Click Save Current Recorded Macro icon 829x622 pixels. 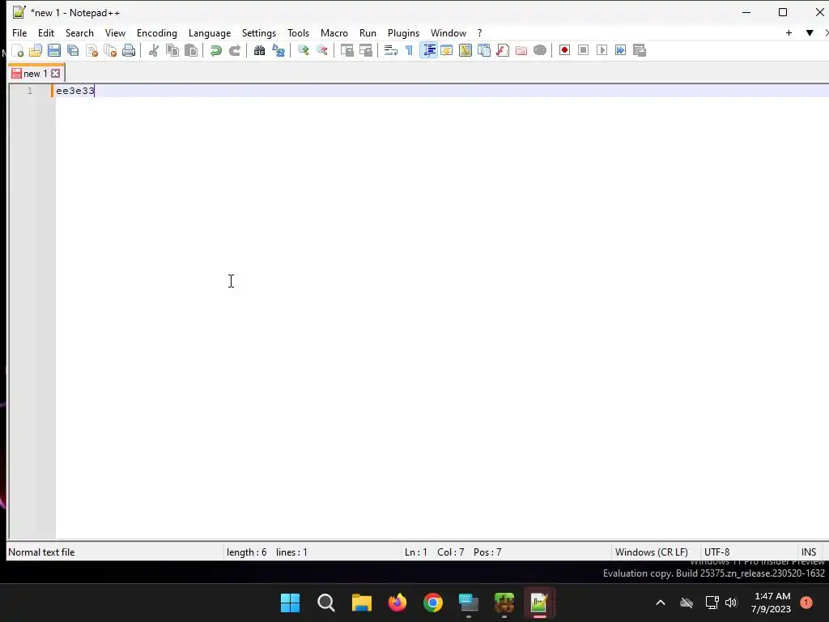click(x=640, y=50)
